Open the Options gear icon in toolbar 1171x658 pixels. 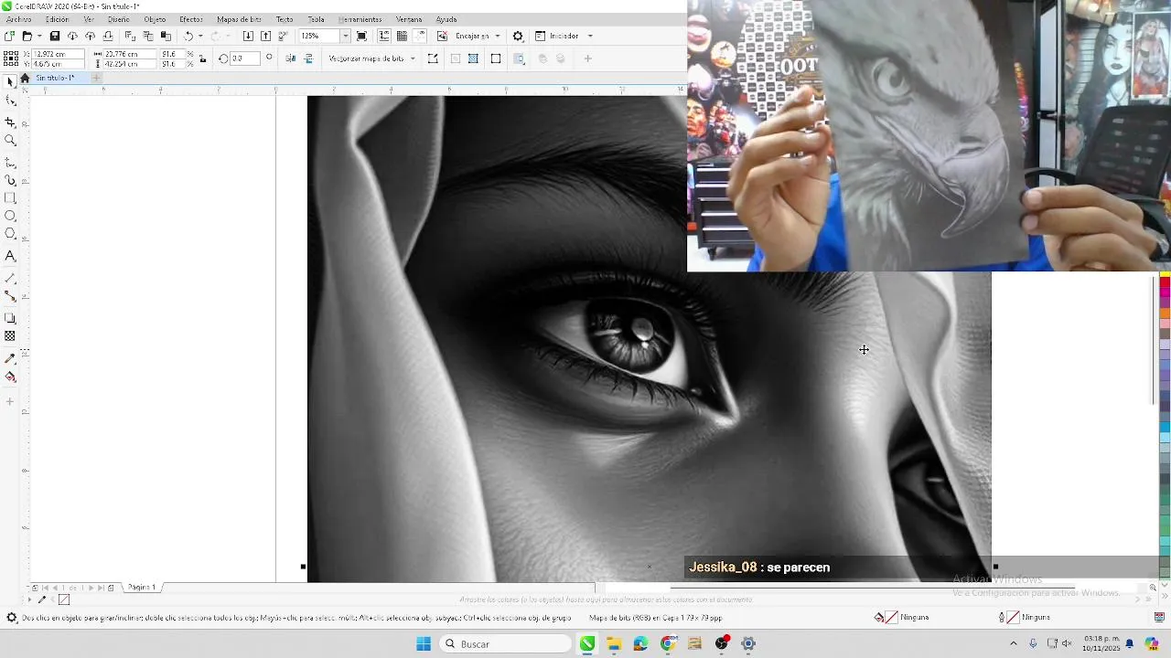click(x=518, y=36)
